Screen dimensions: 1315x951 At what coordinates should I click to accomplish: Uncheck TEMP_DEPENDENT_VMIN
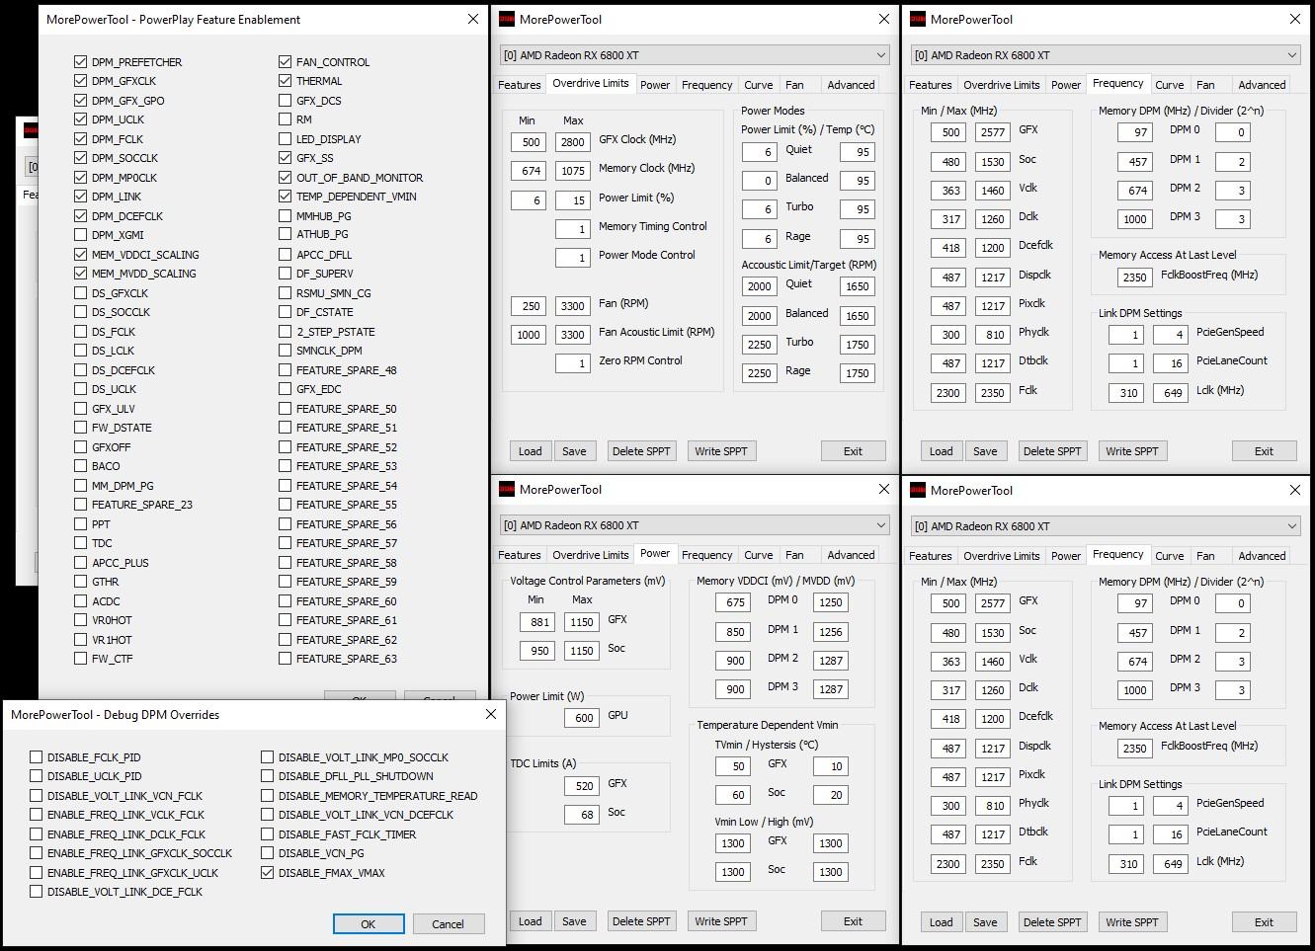[x=286, y=197]
